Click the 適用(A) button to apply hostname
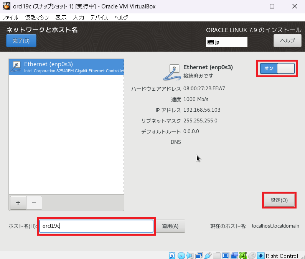 coord(170,226)
